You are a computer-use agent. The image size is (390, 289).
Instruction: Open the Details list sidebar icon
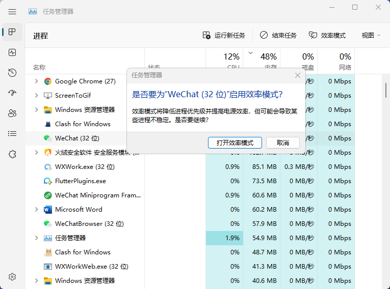[x=12, y=134]
